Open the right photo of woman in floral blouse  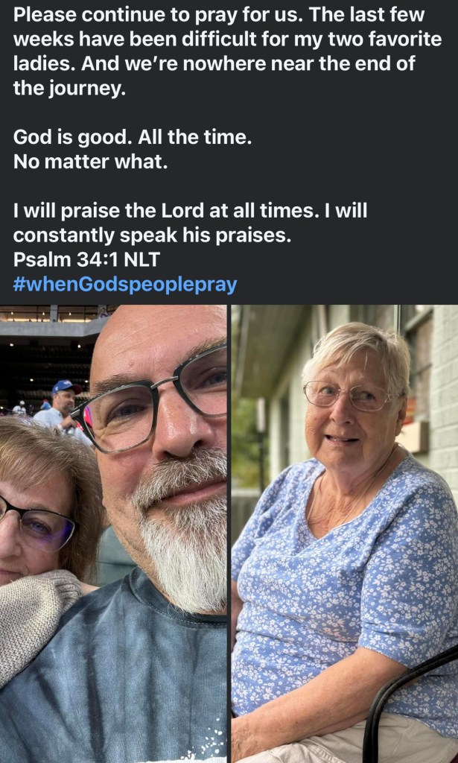click(344, 533)
